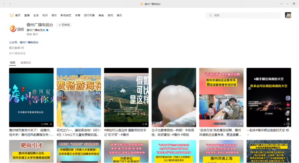299x163 pixels.
Task: Open the user profile avatar
Action: 288,15
